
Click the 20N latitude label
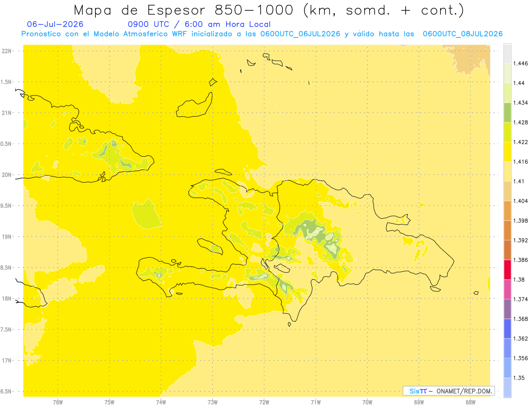coord(7,175)
